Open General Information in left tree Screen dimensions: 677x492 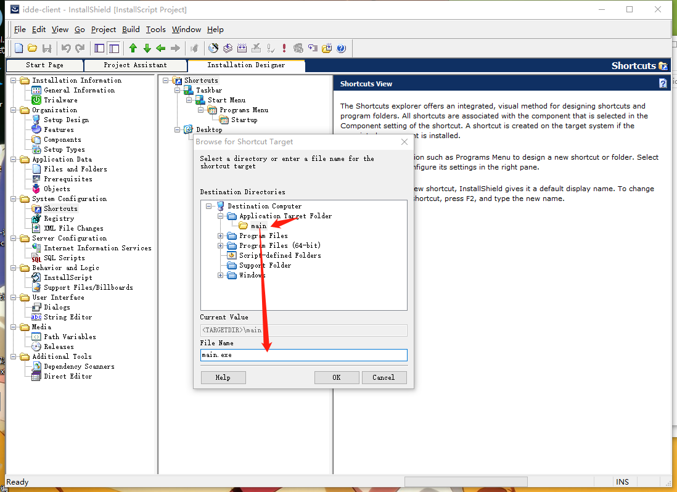79,90
